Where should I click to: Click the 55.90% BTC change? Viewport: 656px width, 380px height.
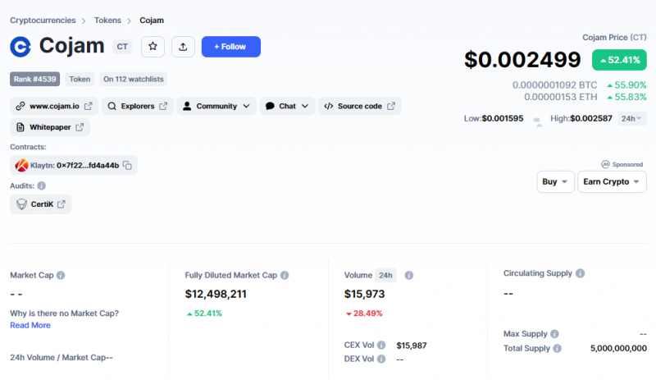pyautogui.click(x=626, y=85)
